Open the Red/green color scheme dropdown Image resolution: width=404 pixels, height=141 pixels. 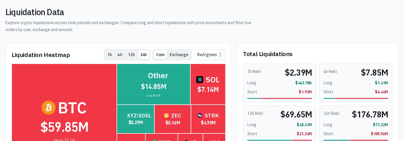[x=210, y=55]
